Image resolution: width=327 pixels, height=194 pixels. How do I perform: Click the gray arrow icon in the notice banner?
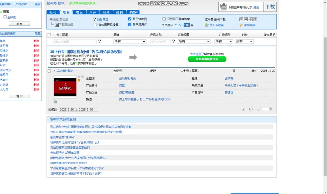tap(133, 57)
